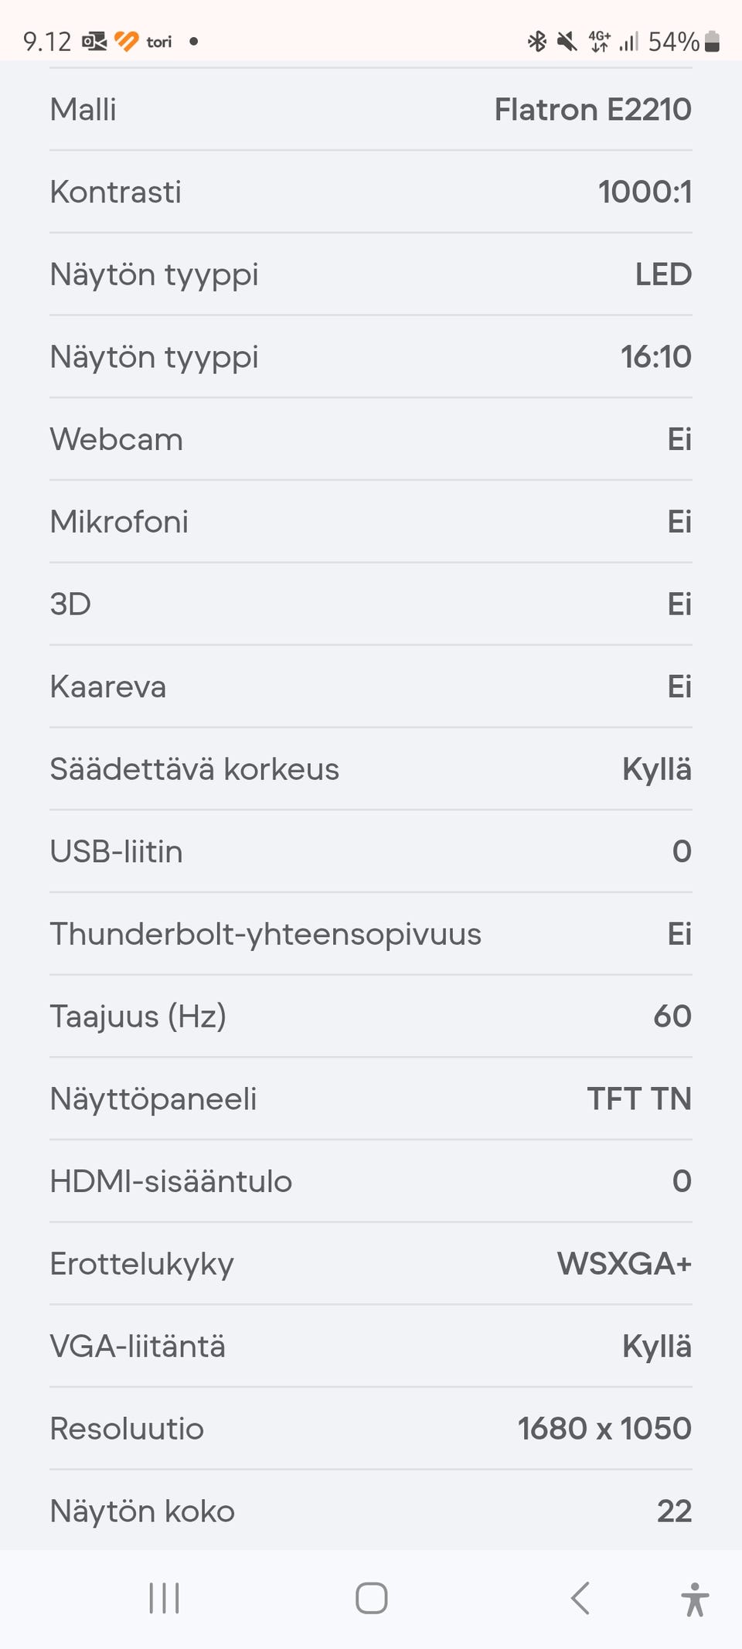742x1649 pixels.
Task: Tap the accessibility shortcut icon
Action: [694, 1599]
